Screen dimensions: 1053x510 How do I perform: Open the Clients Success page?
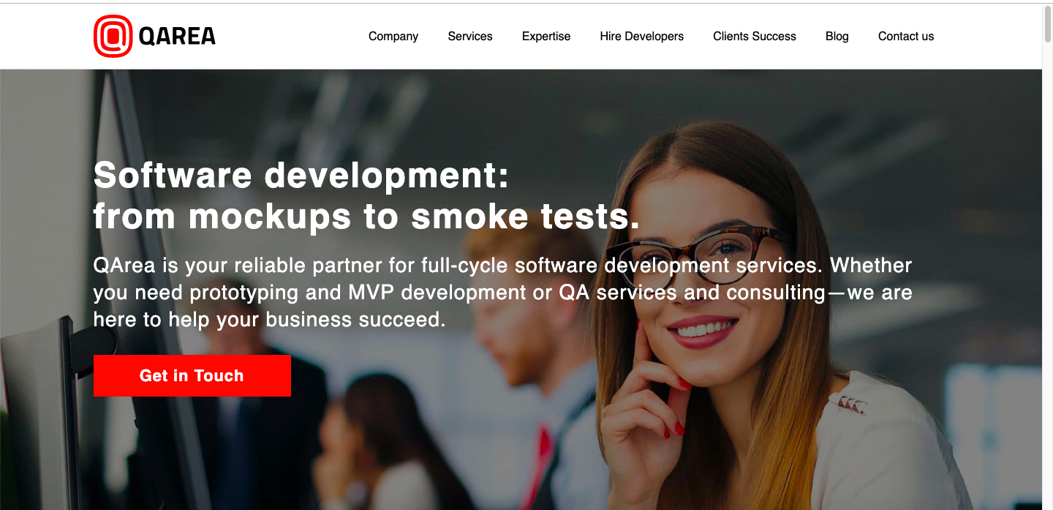755,36
